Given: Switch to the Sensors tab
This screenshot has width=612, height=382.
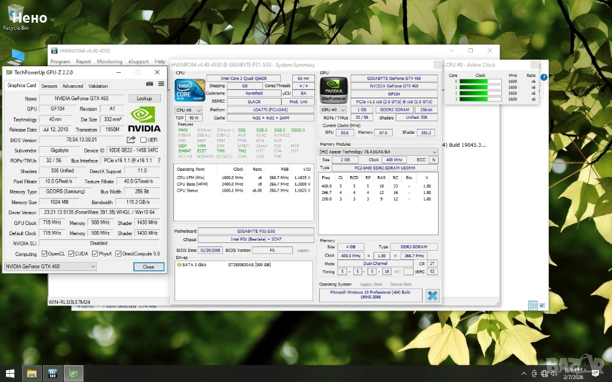Looking at the screenshot, I should pyautogui.click(x=49, y=86).
